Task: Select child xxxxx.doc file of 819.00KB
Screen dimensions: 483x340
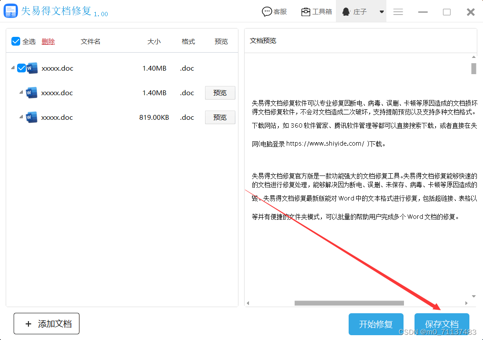Action: click(x=57, y=118)
